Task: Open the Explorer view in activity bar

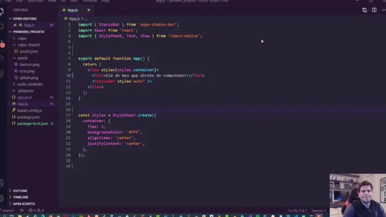Action: 2,11
